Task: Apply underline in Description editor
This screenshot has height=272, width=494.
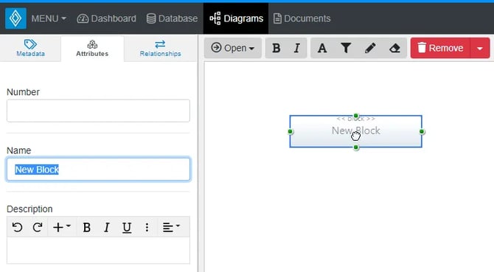Action: coord(127,227)
